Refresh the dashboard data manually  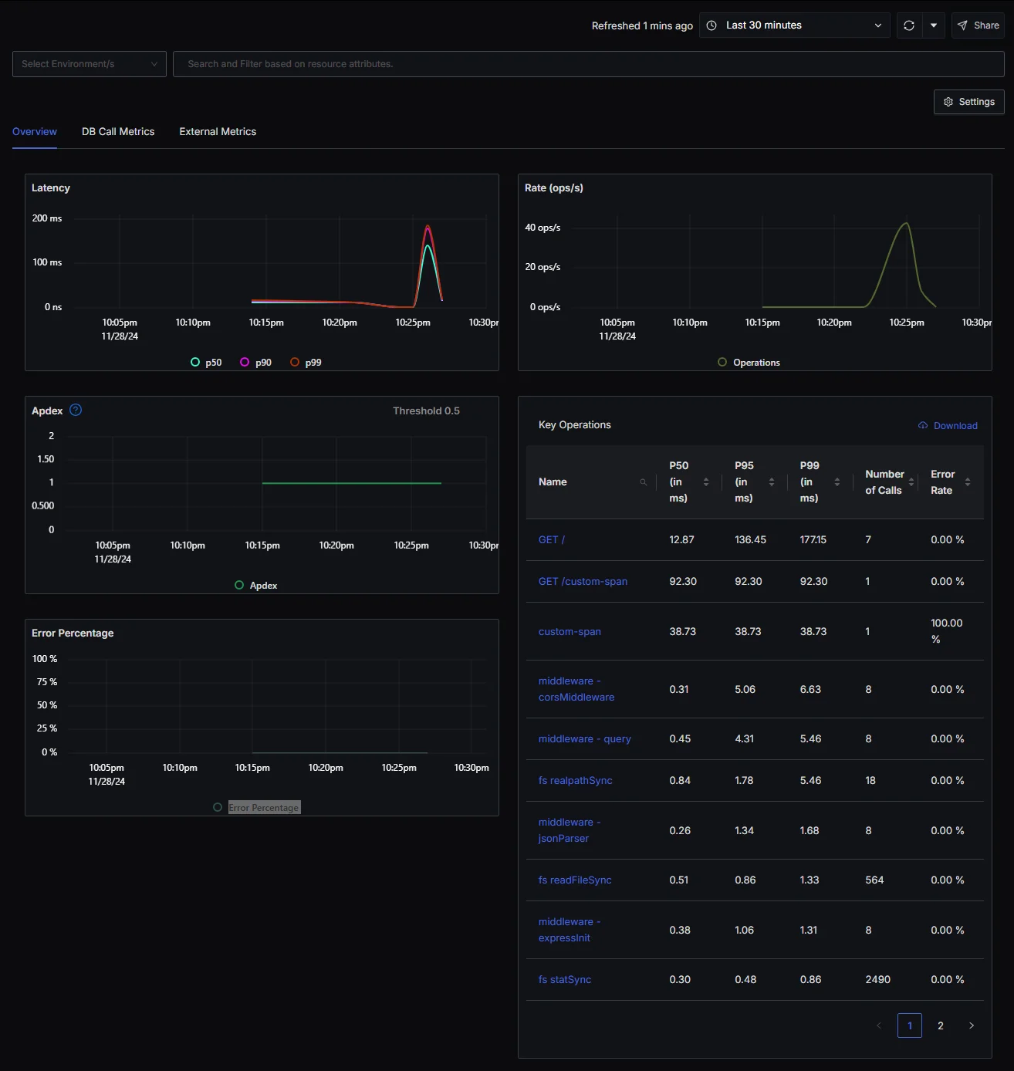(x=908, y=25)
